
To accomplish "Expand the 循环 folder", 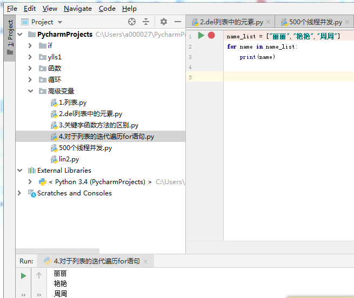I will 30,79.
